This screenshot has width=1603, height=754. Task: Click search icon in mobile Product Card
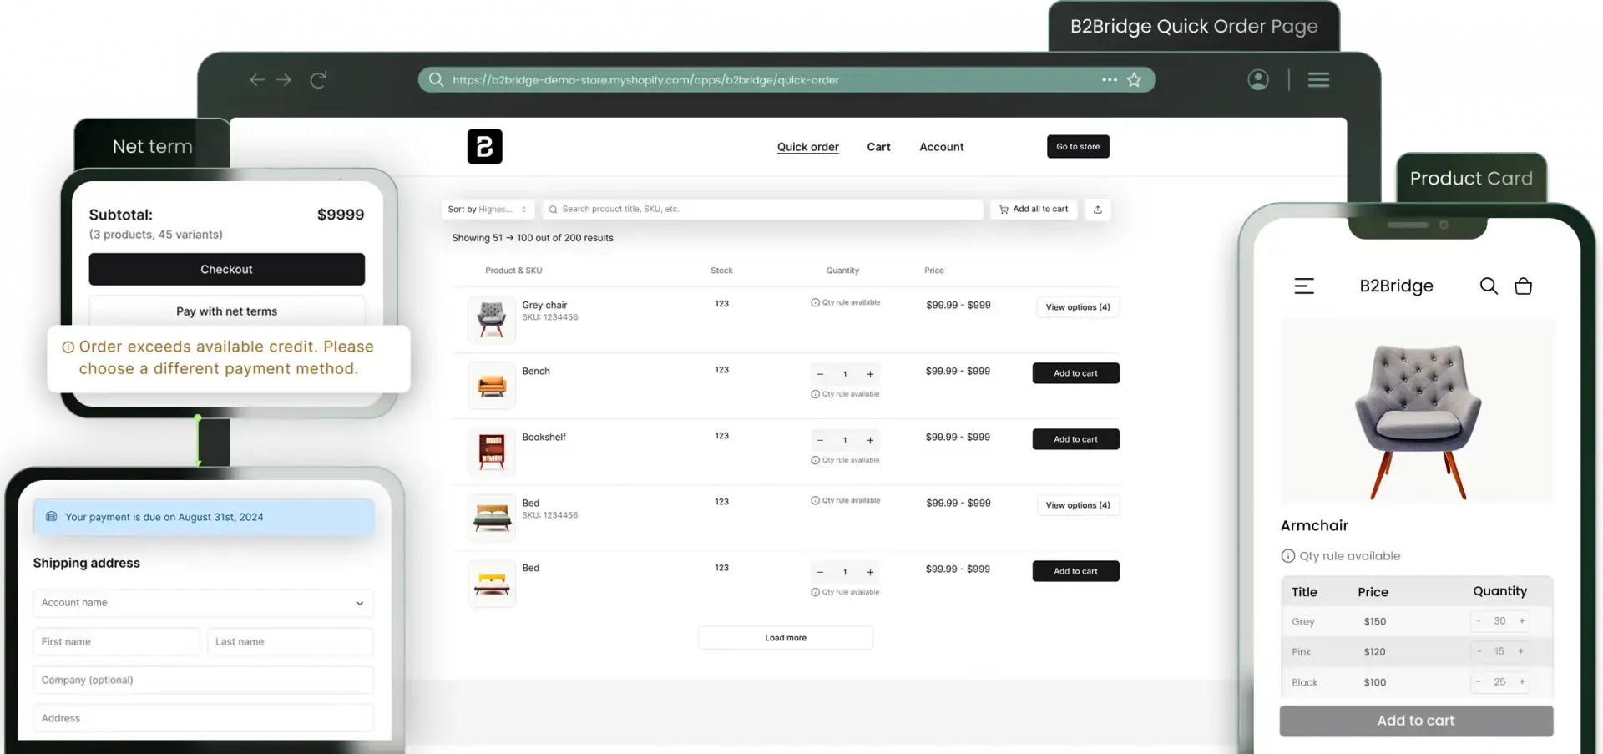click(1489, 286)
